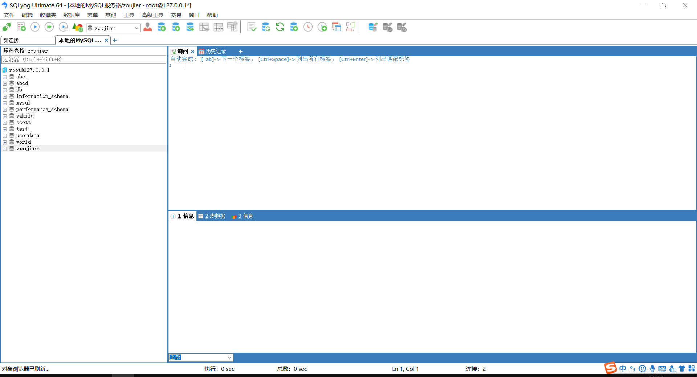This screenshot has height=377, width=697.
Task: Click the database synchronization icon
Action: 266,27
